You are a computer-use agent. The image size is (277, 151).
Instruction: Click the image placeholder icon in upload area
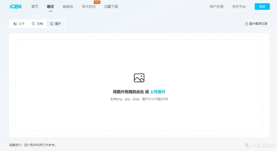tap(139, 78)
